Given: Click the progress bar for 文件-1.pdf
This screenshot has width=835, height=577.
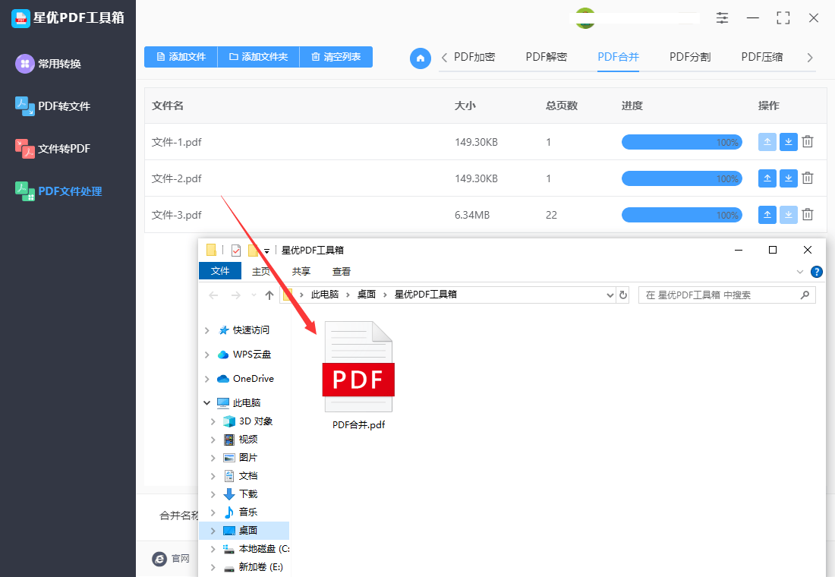Looking at the screenshot, I should (682, 142).
